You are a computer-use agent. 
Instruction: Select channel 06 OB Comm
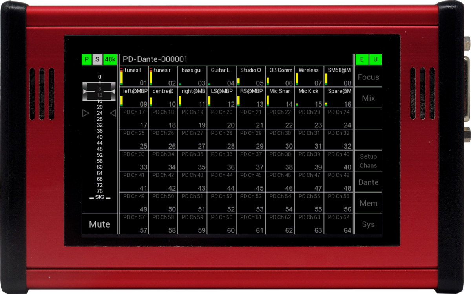280,77
